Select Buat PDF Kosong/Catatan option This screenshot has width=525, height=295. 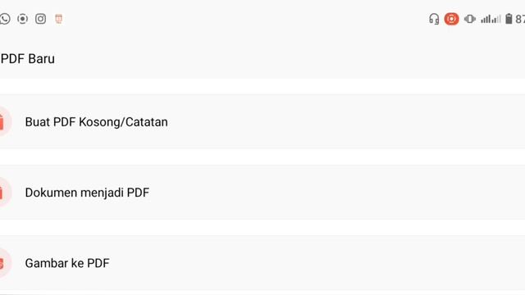pos(97,122)
